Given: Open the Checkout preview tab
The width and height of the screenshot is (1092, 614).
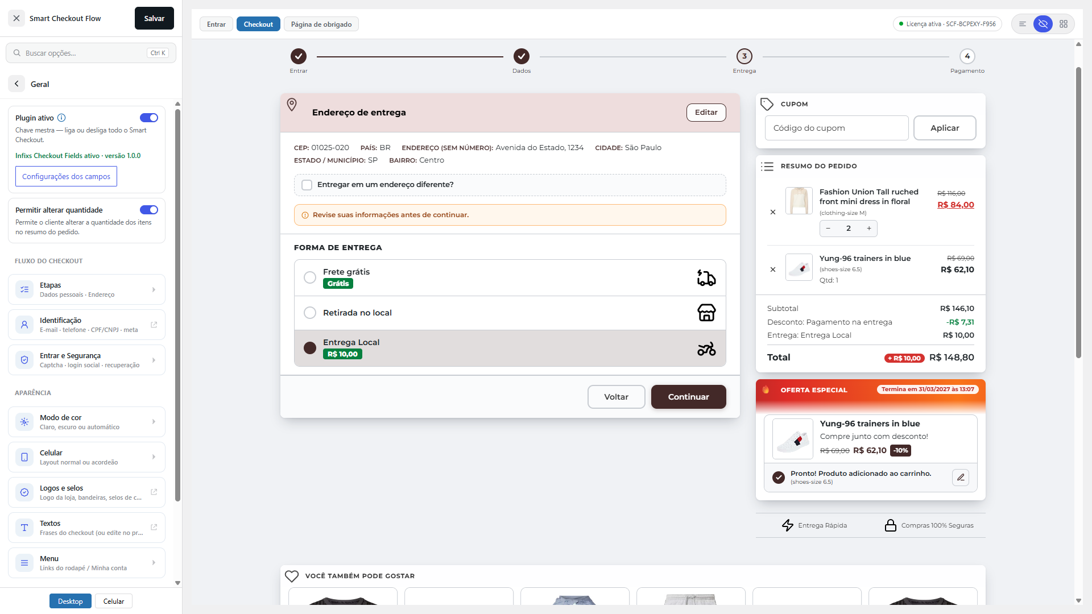Looking at the screenshot, I should pos(258,24).
